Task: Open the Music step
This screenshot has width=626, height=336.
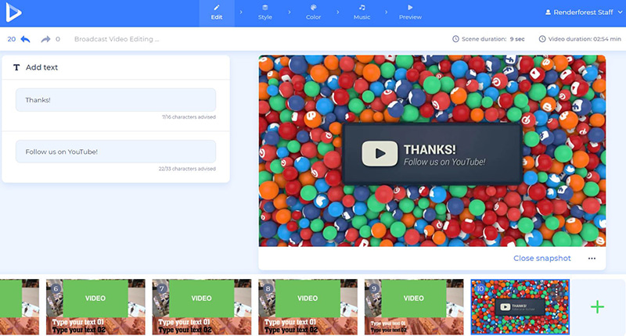Action: click(x=362, y=13)
